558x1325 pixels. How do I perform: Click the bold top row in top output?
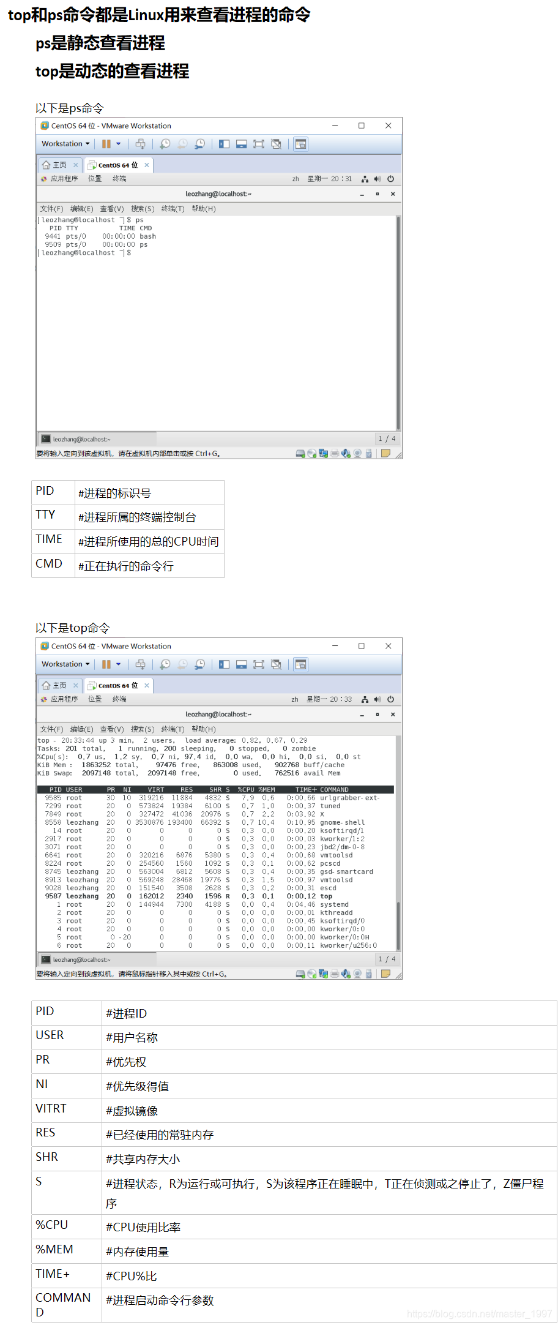(x=188, y=896)
